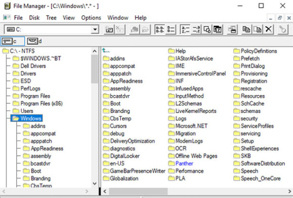This screenshot has width=293, height=198.
Task: Switch to Name-only file view
Action: pyautogui.click(x=160, y=29)
